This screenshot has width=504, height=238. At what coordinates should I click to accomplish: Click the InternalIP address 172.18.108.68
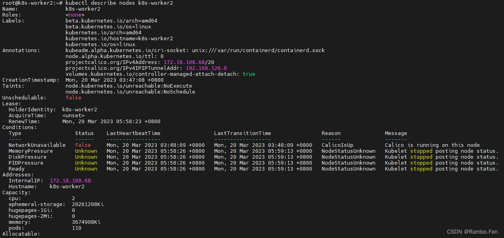coord(70,180)
